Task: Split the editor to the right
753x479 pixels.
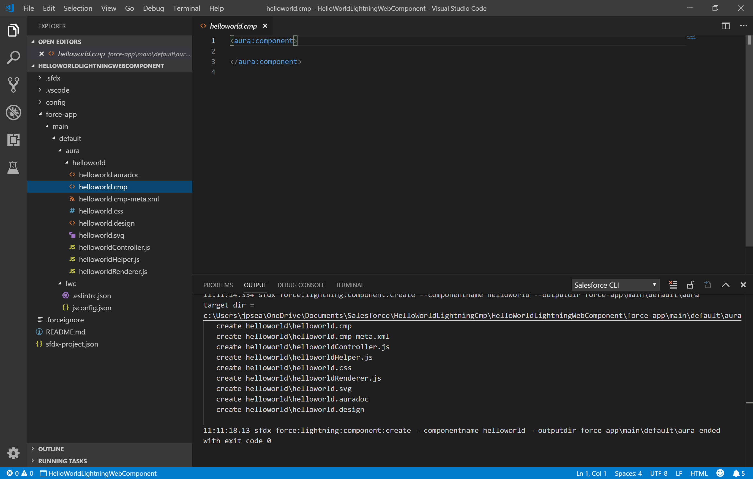Action: pos(725,26)
